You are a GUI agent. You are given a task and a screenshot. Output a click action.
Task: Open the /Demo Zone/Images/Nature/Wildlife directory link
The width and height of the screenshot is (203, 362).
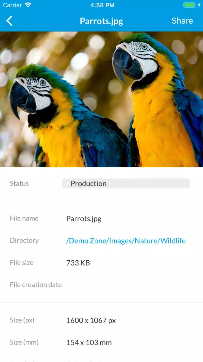pyautogui.click(x=126, y=241)
